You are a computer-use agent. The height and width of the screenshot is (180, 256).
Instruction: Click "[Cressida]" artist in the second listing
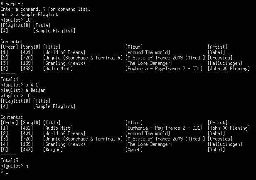point(220,139)
